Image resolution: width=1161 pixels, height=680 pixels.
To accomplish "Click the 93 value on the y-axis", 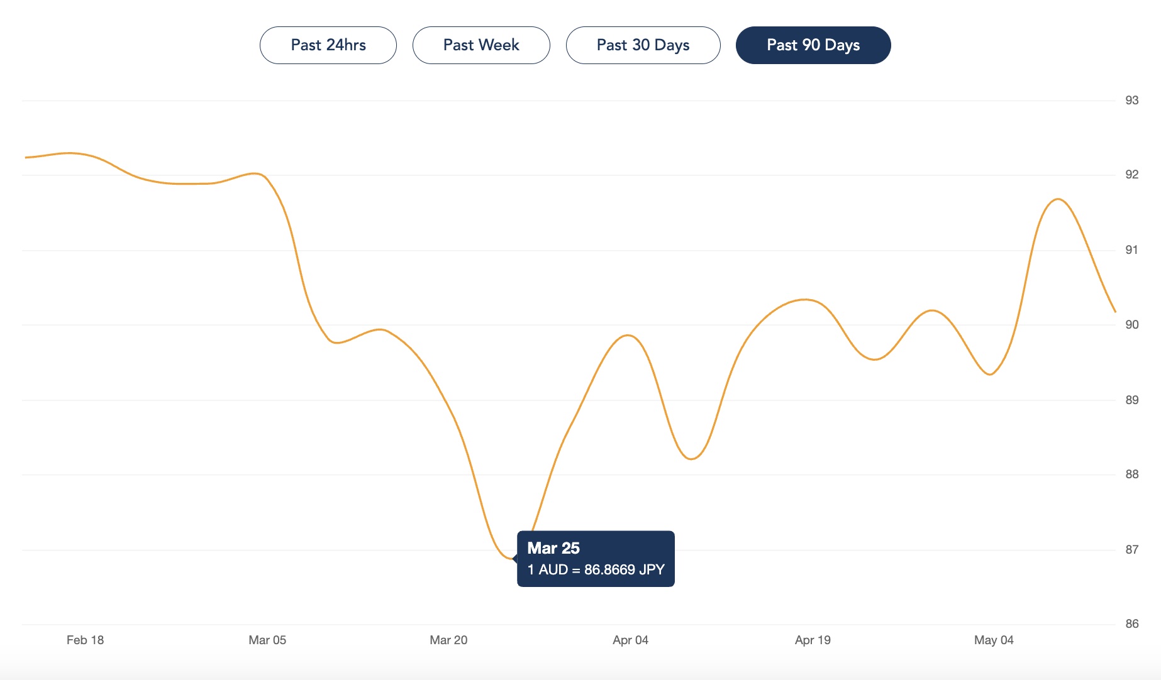I will 1131,99.
